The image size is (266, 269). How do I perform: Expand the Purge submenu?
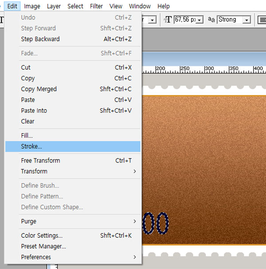pos(73,222)
